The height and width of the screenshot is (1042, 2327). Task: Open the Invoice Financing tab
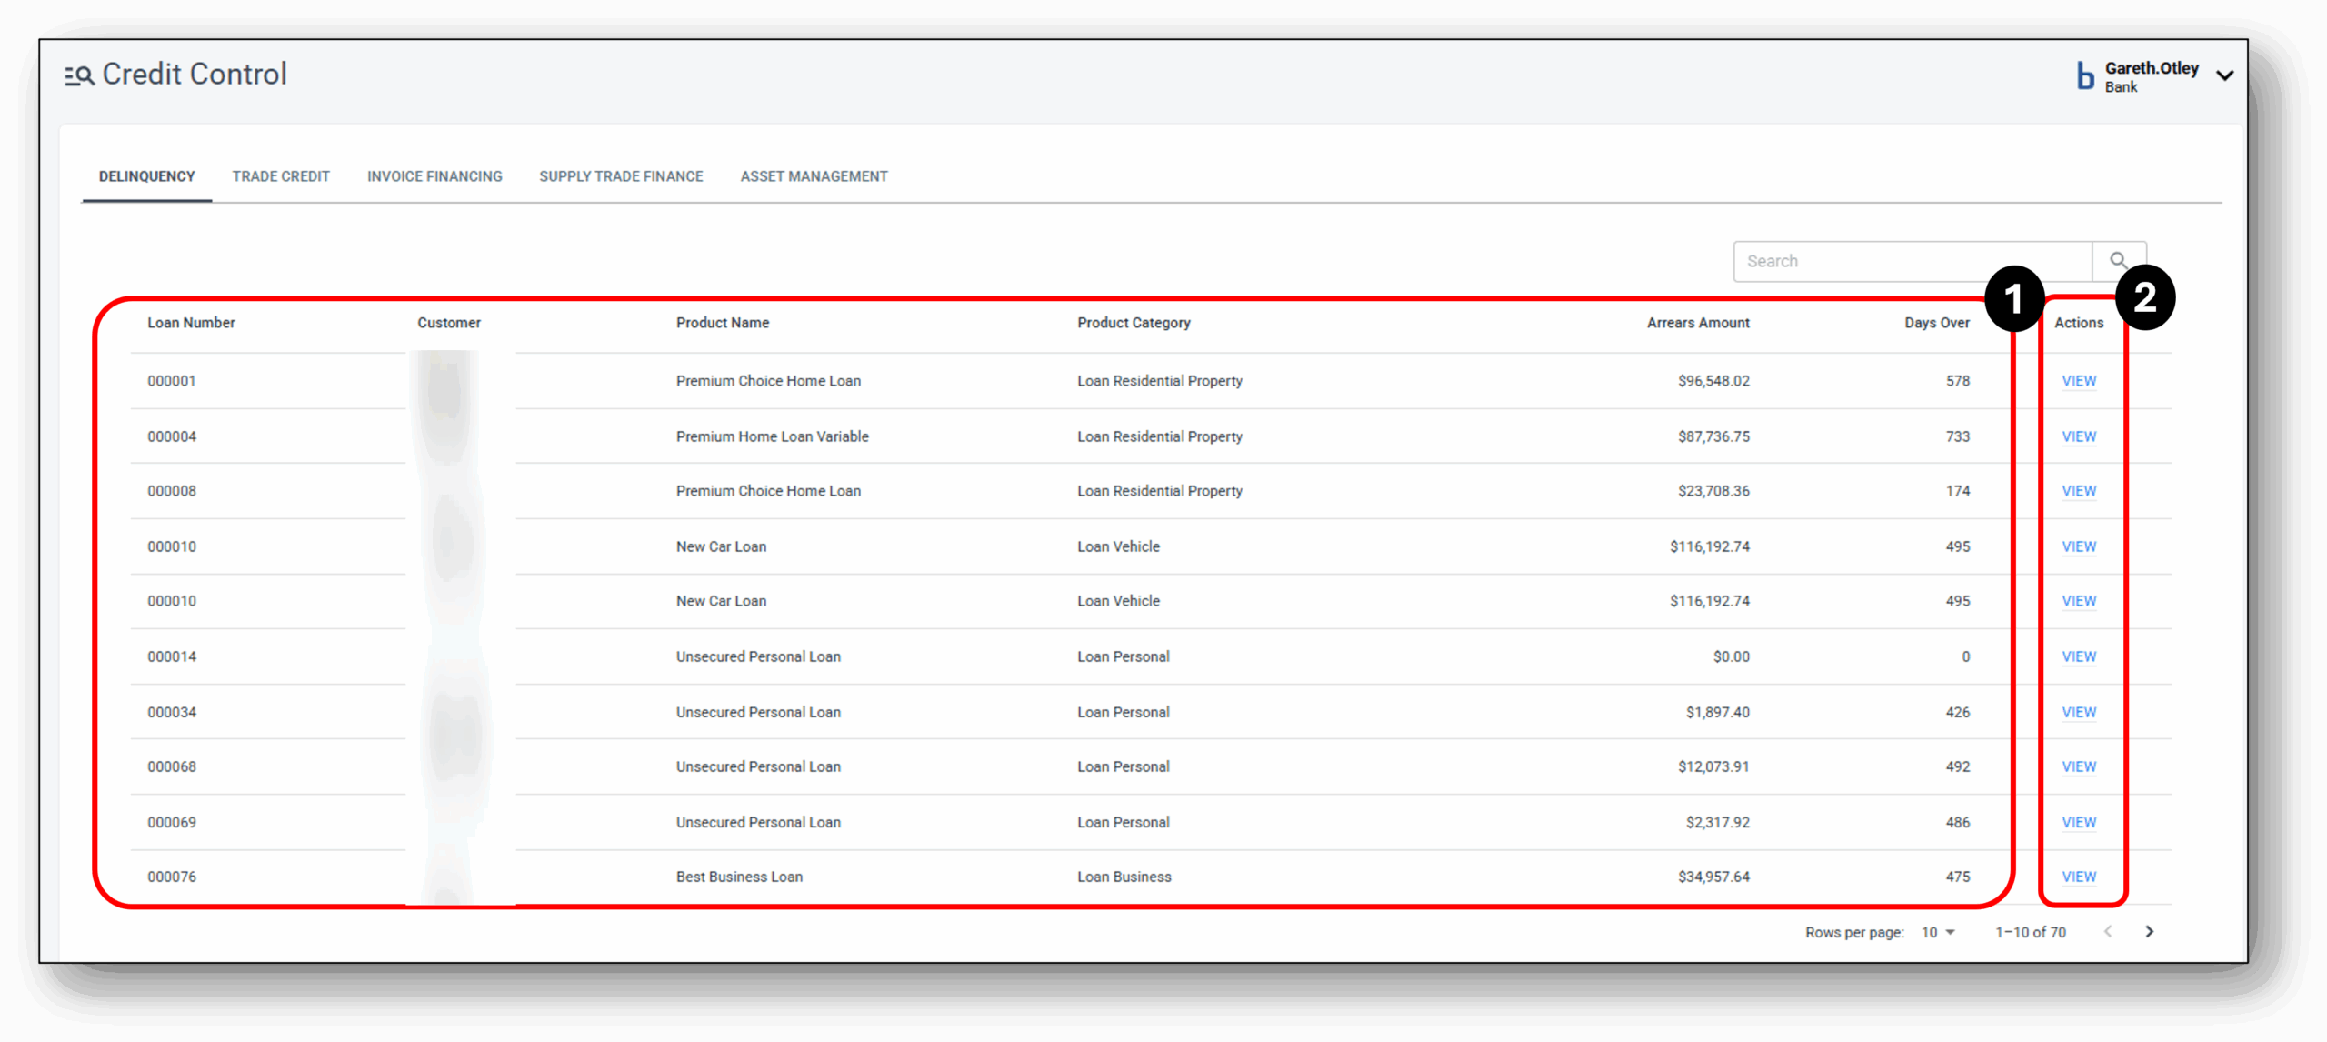point(434,176)
